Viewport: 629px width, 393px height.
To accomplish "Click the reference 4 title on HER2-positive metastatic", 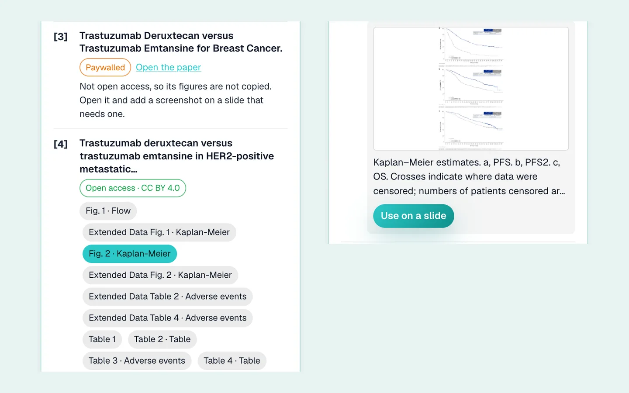I will 177,156.
